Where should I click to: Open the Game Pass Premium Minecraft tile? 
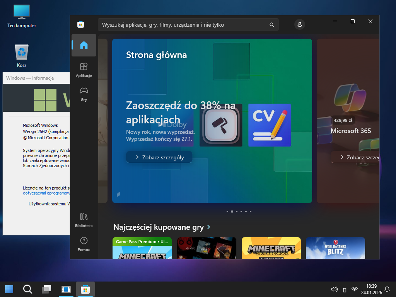point(142,248)
